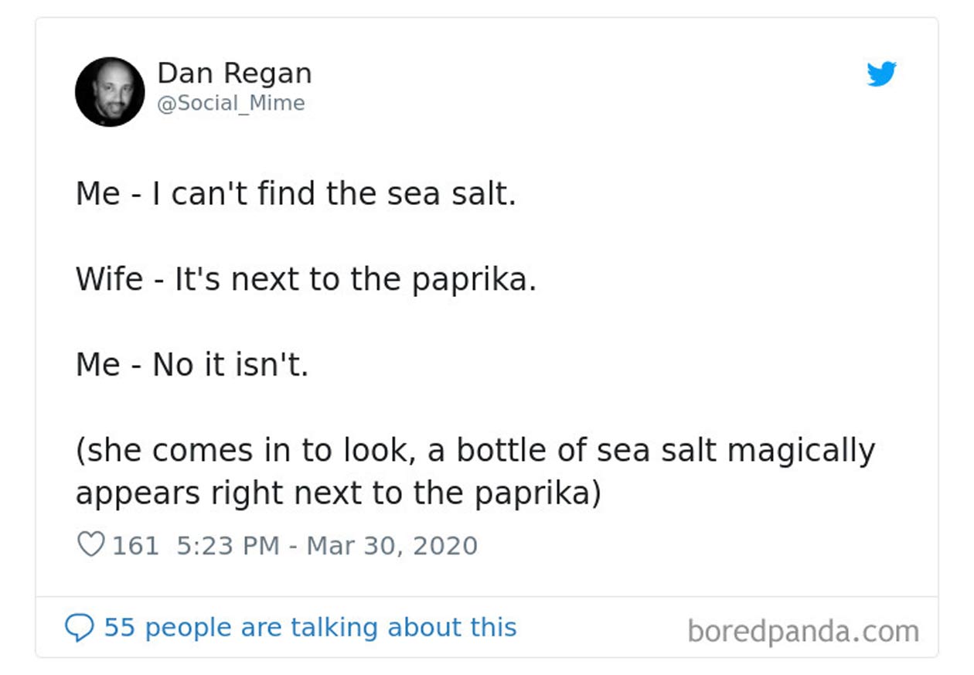Click the display name Dan Regan
This screenshot has width=974, height=675.
234,73
